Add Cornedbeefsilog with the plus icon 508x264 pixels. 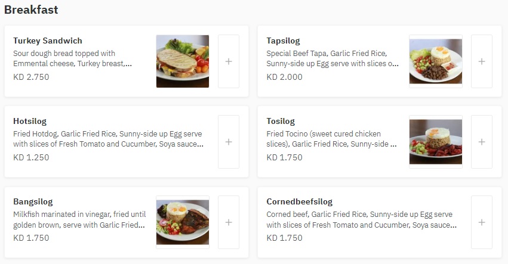coord(481,222)
